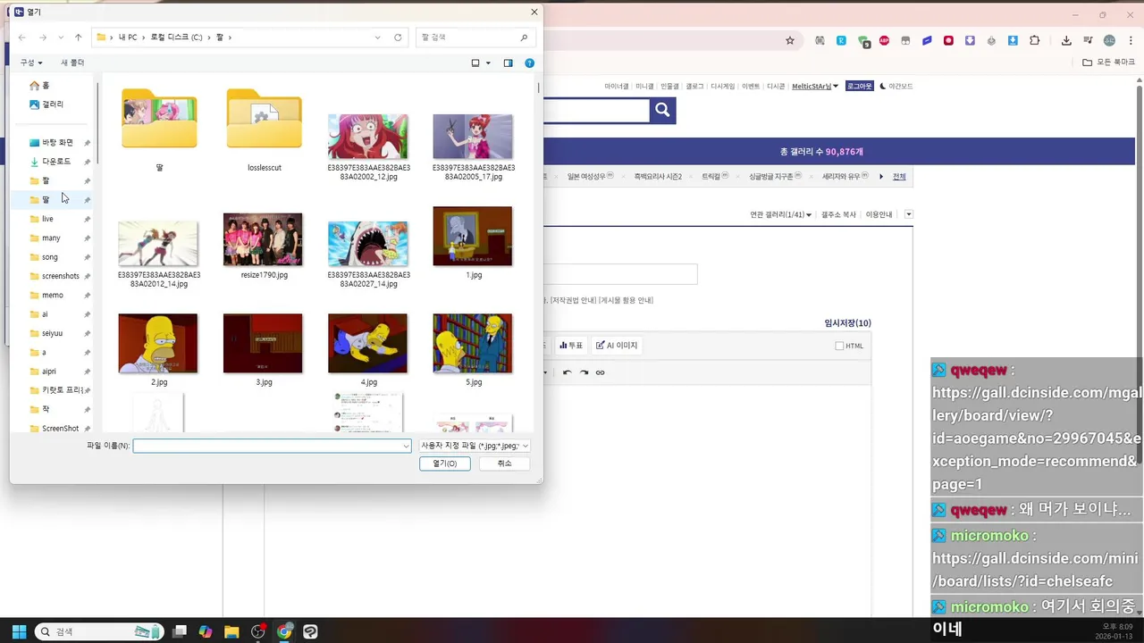Open the 구성 organize menu
This screenshot has height=643, width=1144.
[x=31, y=63]
